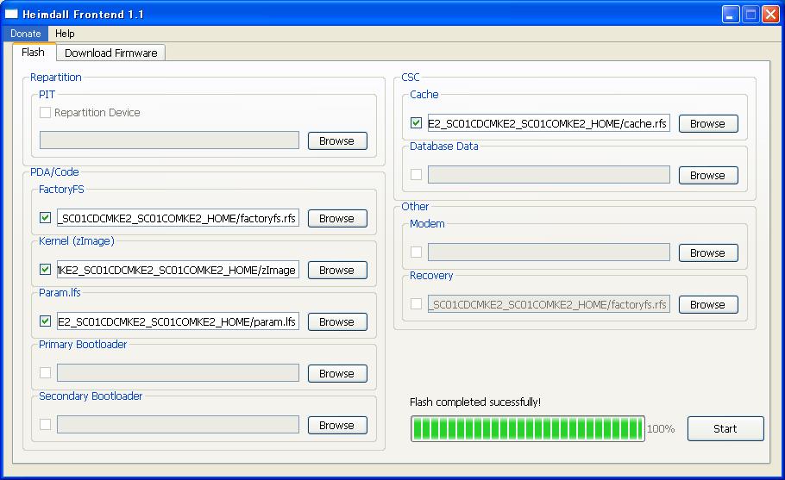
Task: Browse for the FactoryFS file
Action: pyautogui.click(x=337, y=219)
